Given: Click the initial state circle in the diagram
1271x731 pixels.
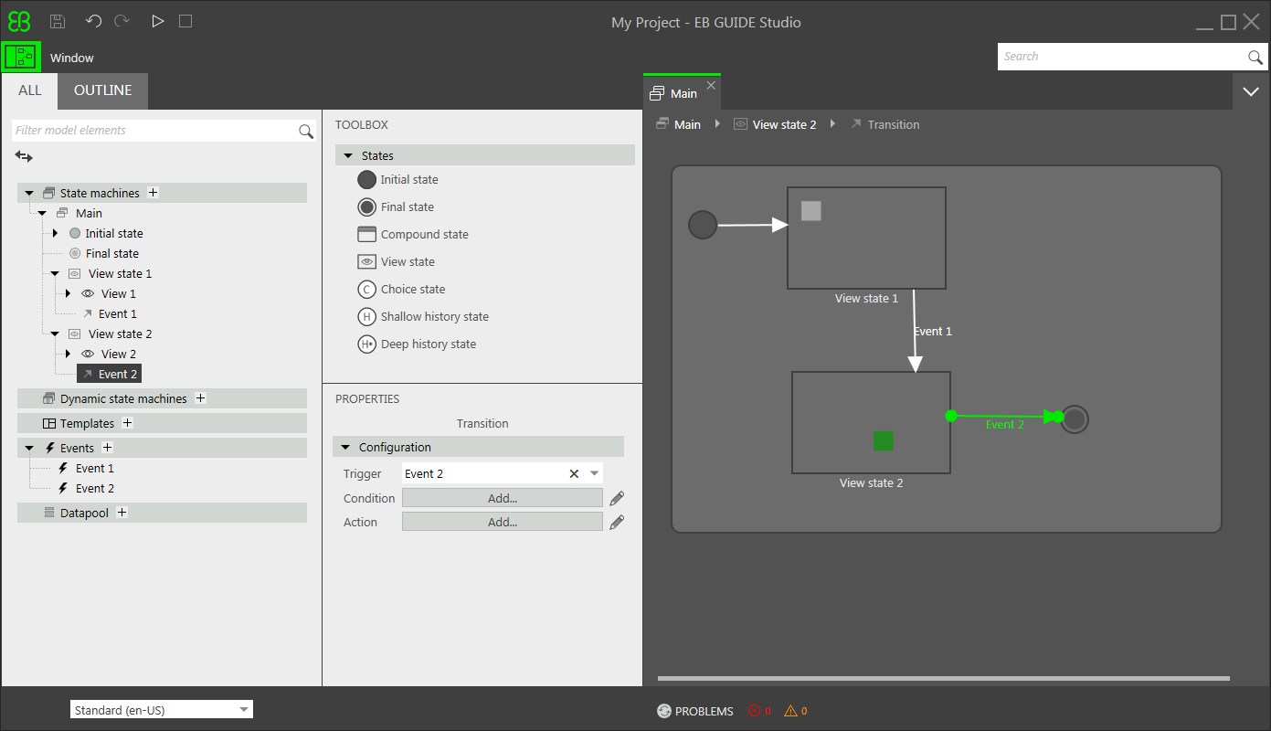Looking at the screenshot, I should pyautogui.click(x=703, y=225).
